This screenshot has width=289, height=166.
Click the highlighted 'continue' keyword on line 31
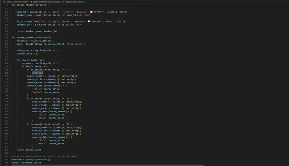pos(37,73)
